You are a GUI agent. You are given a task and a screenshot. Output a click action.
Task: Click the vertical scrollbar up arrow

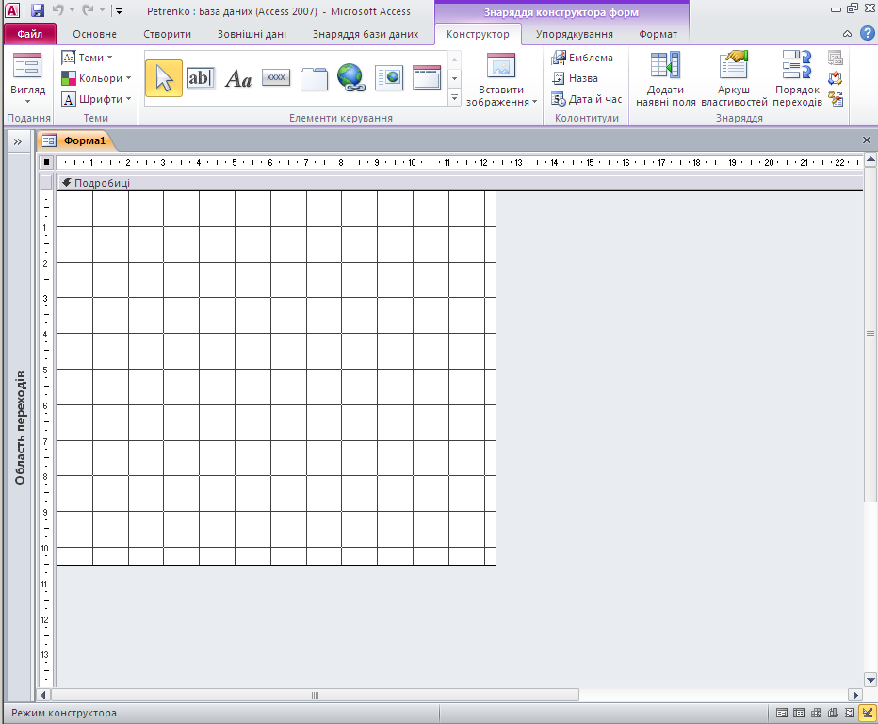click(x=870, y=160)
